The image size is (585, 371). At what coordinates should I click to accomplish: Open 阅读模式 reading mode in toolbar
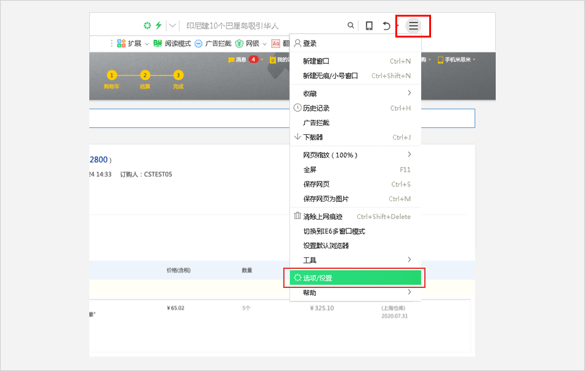point(172,44)
